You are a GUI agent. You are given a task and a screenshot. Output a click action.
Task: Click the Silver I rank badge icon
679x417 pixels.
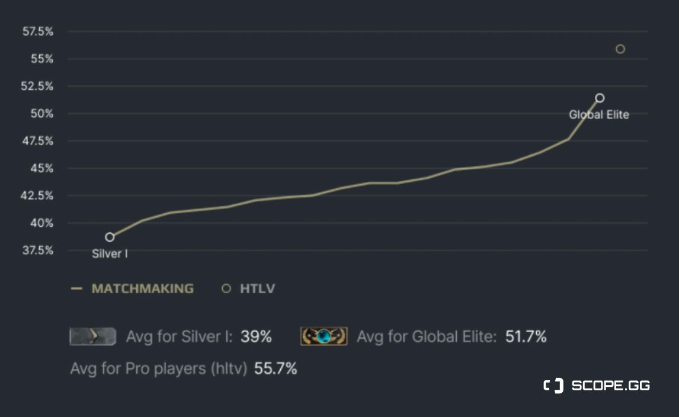[92, 336]
